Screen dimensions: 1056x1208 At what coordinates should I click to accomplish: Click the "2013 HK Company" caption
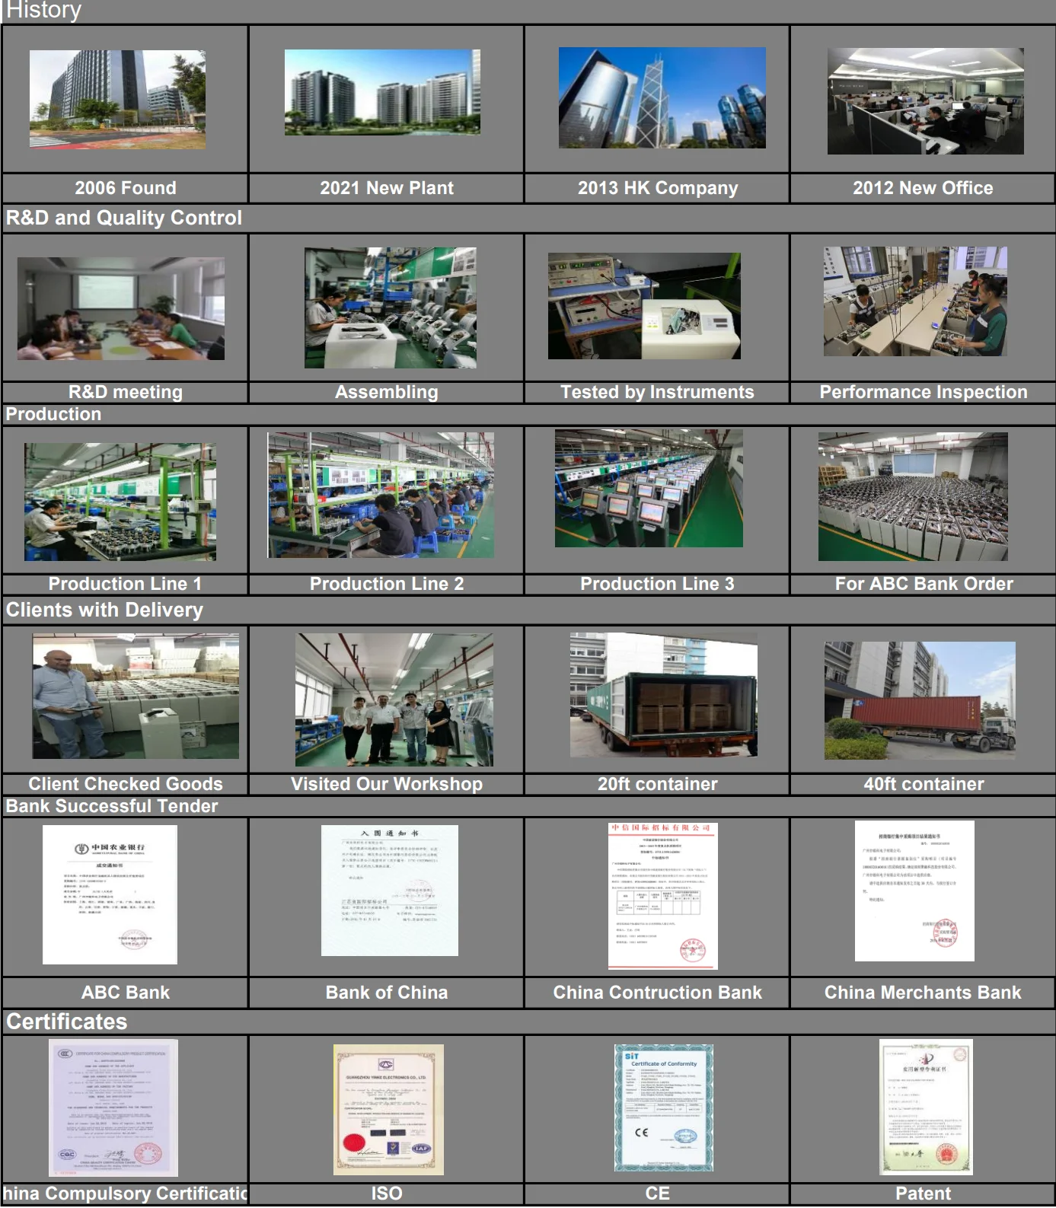658,188
